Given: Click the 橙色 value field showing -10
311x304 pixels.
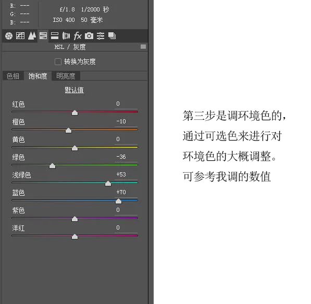Looking at the screenshot, I should [126, 121].
